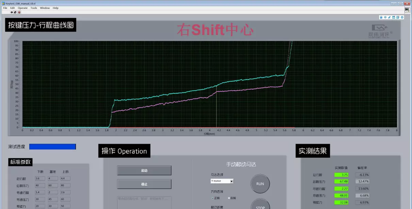Screen dimensions: 412x209
Task: Open the Operate menu
Action: (x=22, y=8)
